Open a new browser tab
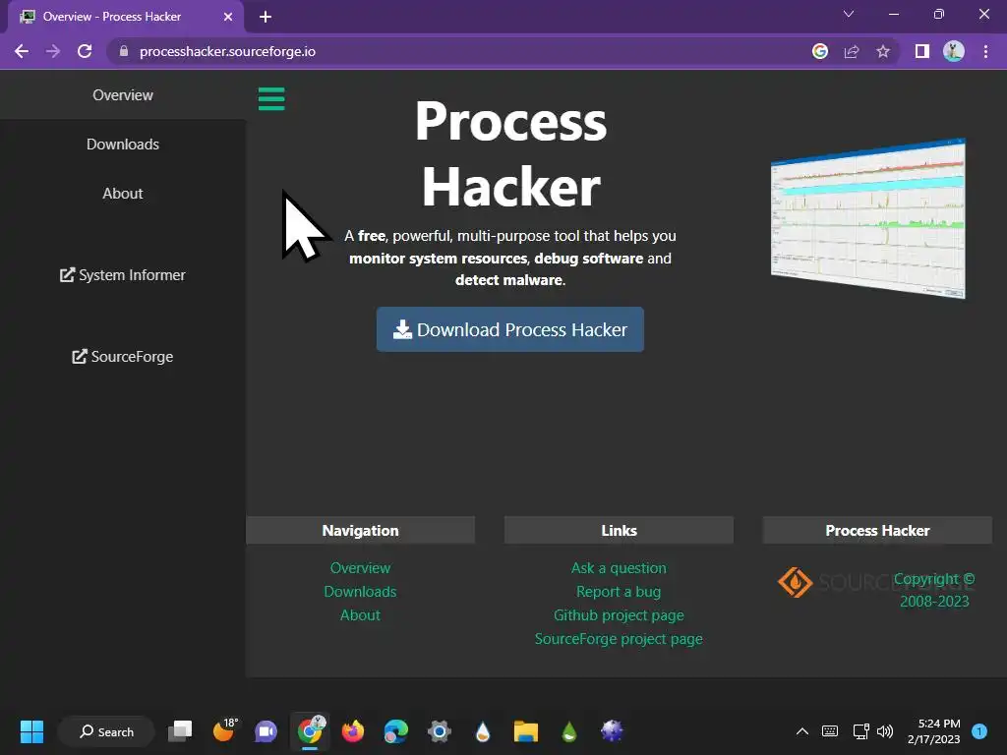Viewport: 1007px width, 755px height. tap(266, 17)
